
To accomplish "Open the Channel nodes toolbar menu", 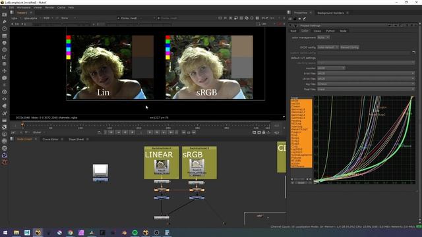I will 5,36.
